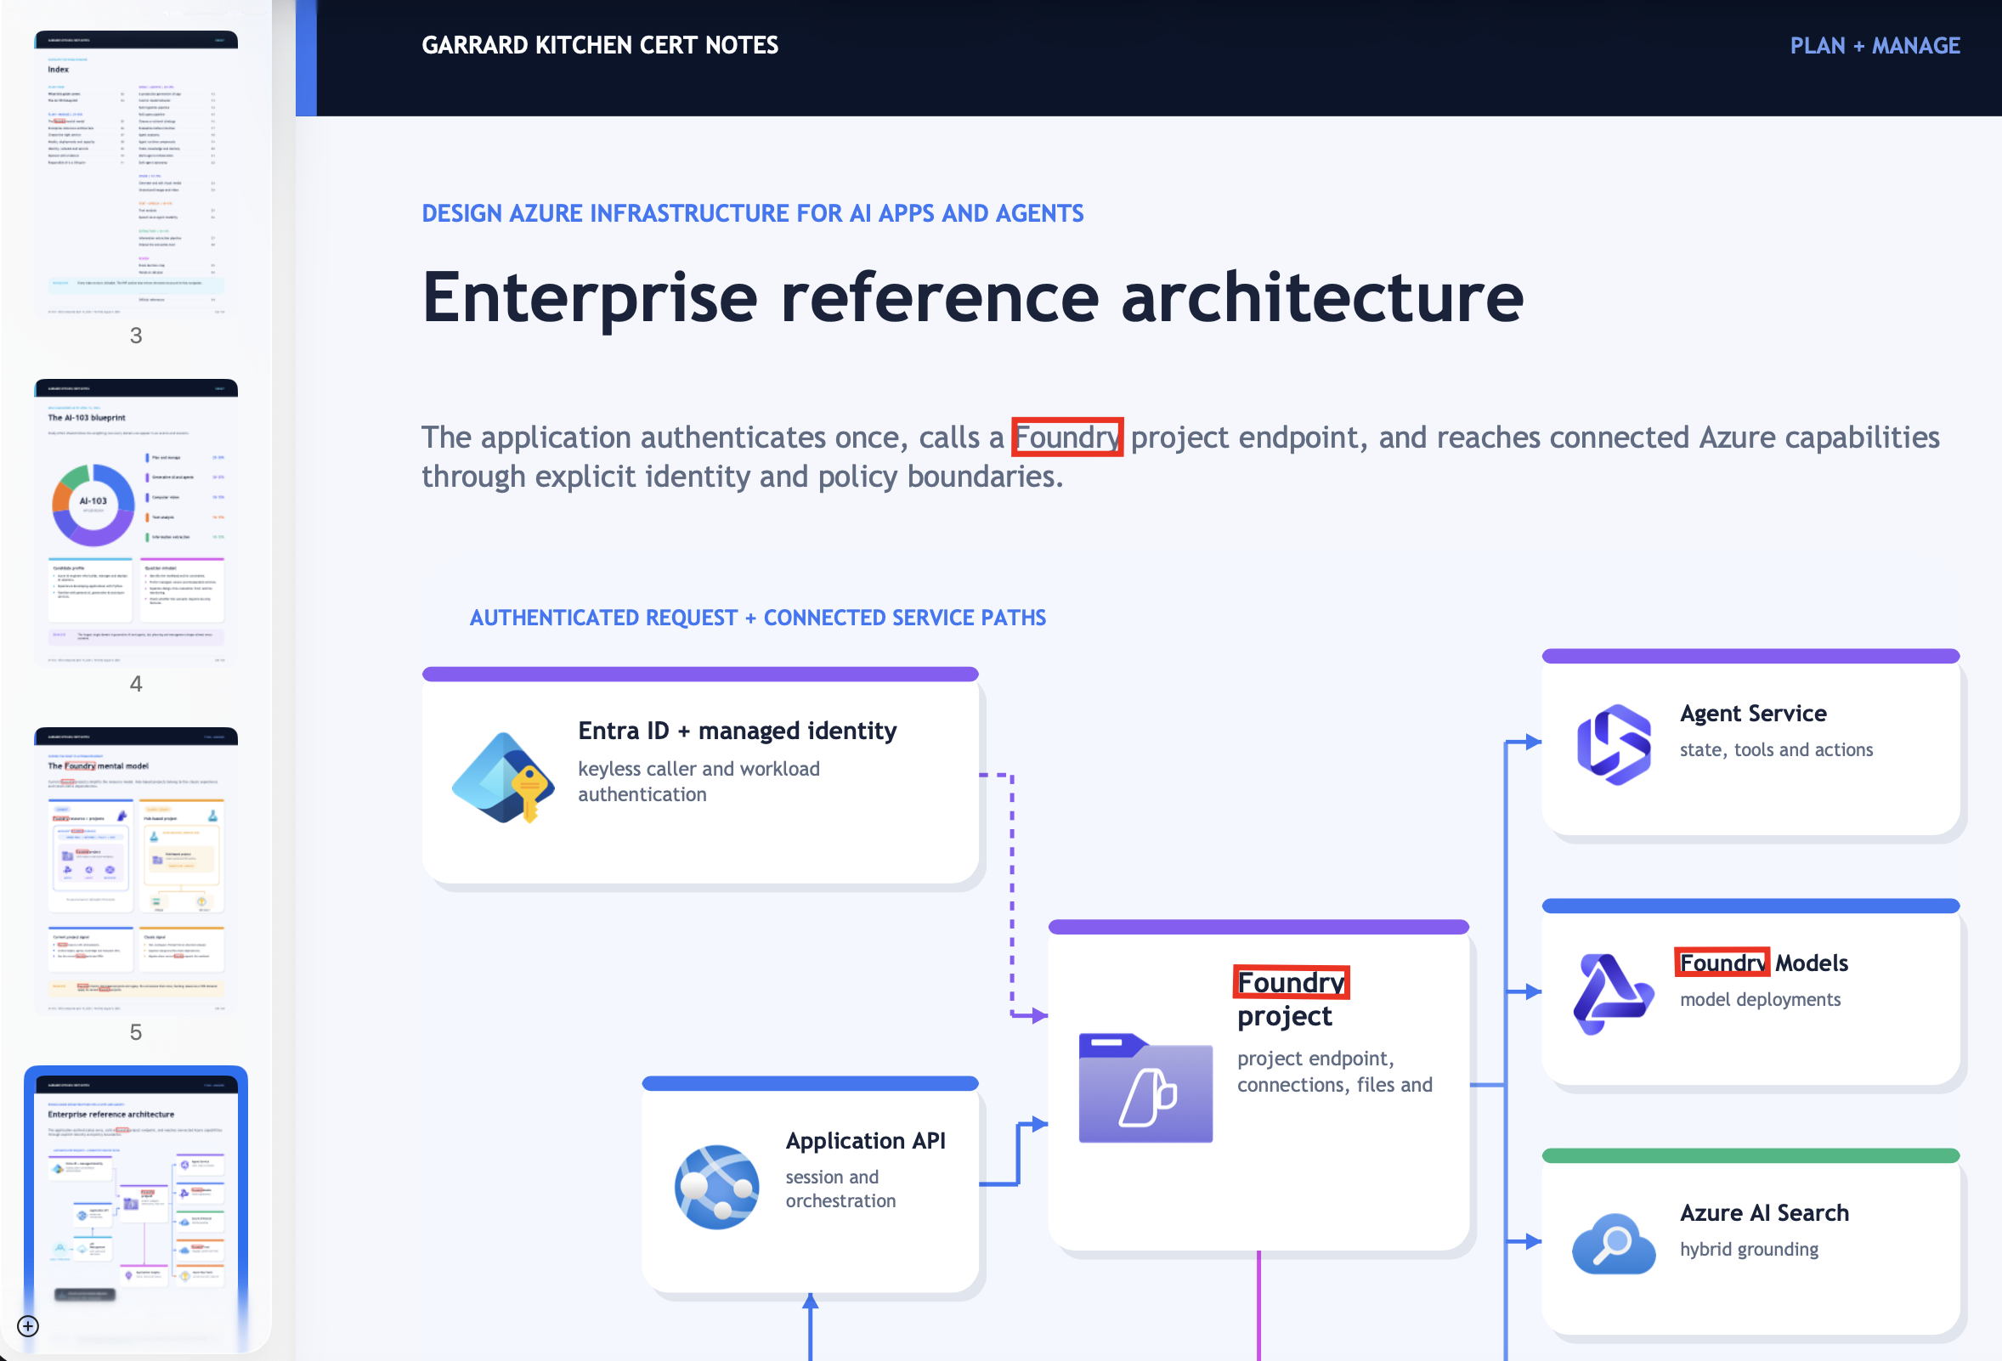Select the highlighted Enterprise reference architecture thumbnail
This screenshot has height=1361, width=2002.
pyautogui.click(x=136, y=1210)
